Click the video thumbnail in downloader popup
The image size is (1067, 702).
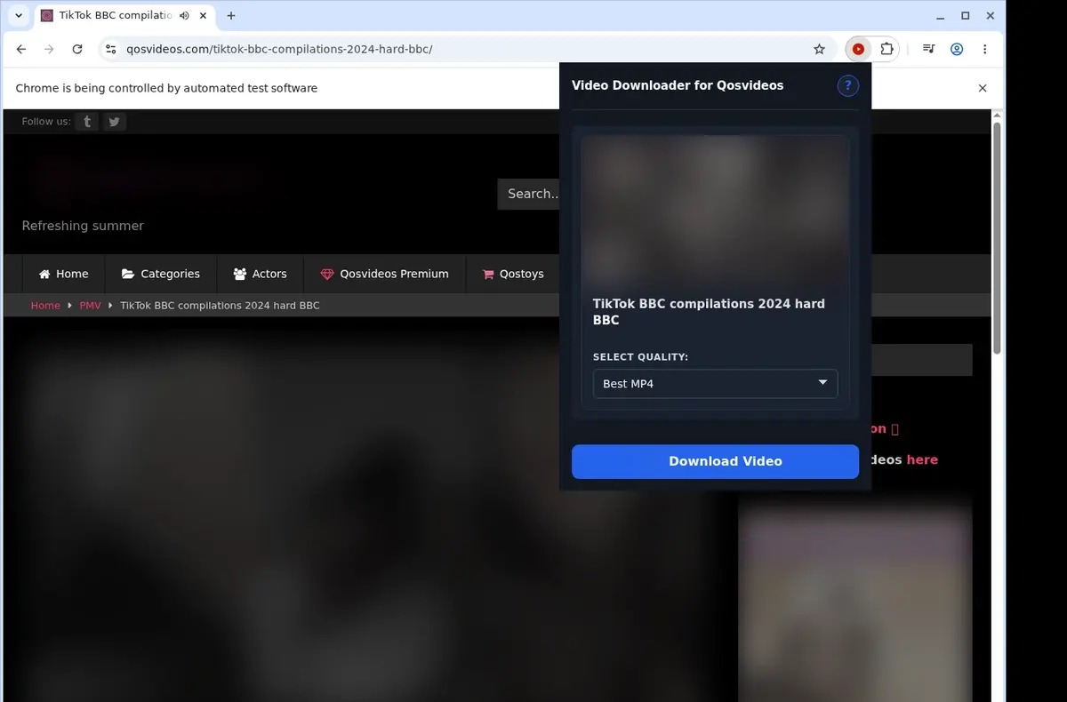[715, 210]
